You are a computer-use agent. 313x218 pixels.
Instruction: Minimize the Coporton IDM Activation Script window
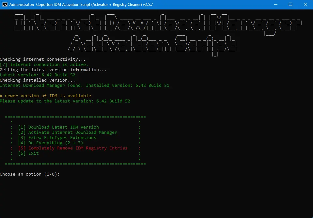276,4
